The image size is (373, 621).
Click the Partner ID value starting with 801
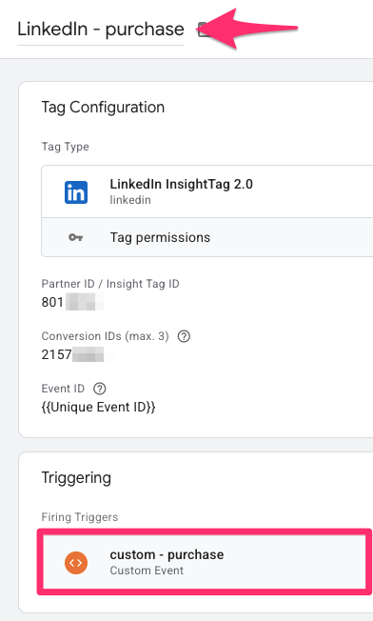click(72, 302)
